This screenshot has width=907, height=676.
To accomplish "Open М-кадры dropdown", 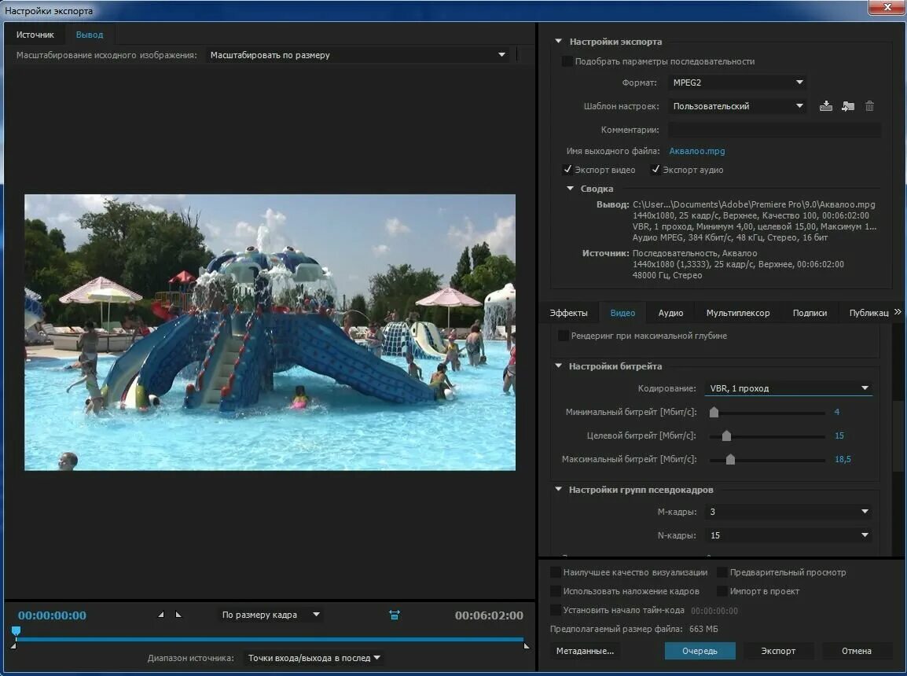I will pyautogui.click(x=788, y=512).
